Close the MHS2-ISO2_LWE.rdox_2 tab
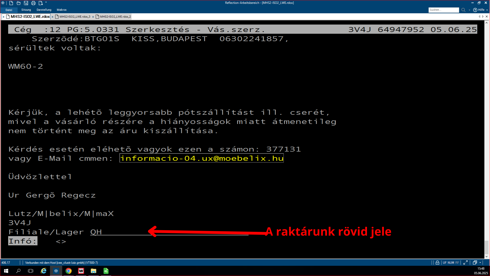Image resolution: width=490 pixels, height=276 pixels. click(93, 17)
